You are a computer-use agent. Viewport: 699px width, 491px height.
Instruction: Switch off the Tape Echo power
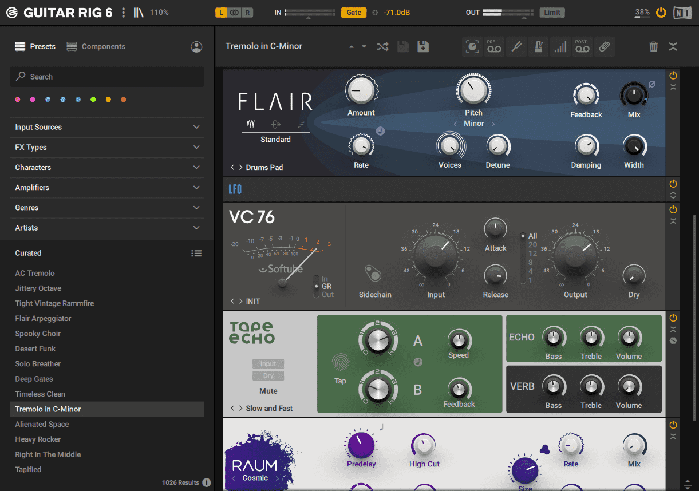pos(673,318)
